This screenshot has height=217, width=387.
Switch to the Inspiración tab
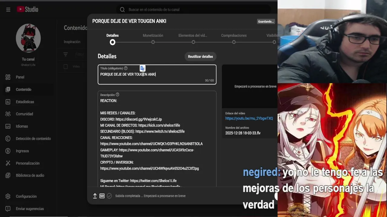[x=72, y=42]
